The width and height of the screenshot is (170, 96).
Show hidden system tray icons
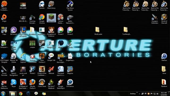point(139,94)
